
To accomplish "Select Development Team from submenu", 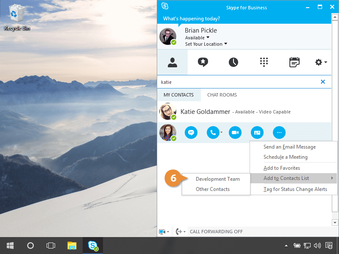I will [x=217, y=179].
